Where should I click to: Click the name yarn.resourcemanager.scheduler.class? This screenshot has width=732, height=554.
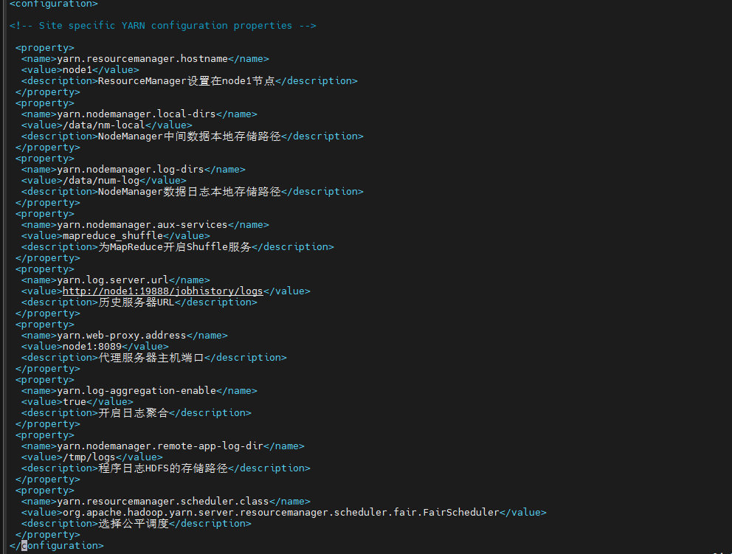click(x=163, y=502)
